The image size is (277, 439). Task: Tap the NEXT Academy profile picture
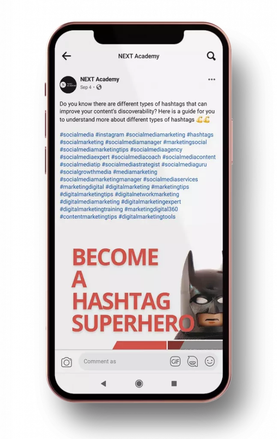click(x=68, y=84)
